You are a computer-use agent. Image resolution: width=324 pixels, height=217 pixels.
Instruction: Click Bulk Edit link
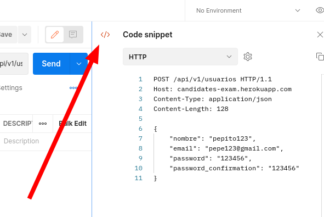click(x=72, y=124)
